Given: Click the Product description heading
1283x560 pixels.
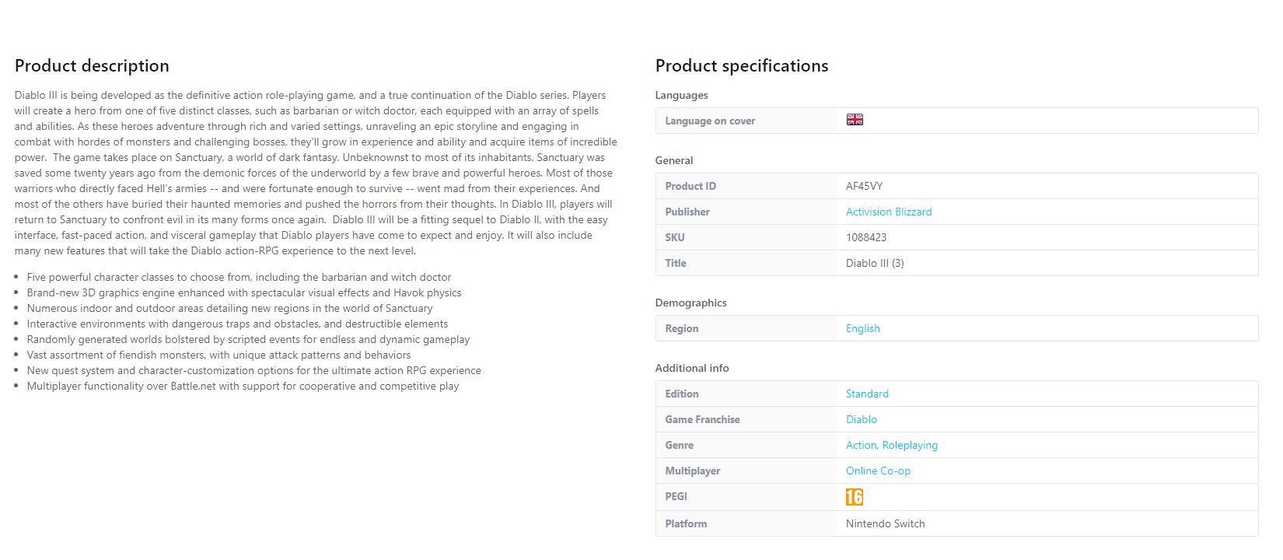Looking at the screenshot, I should click(x=92, y=66).
